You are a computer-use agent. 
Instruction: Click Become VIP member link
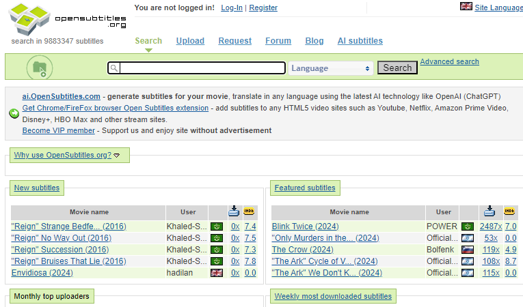(x=59, y=130)
